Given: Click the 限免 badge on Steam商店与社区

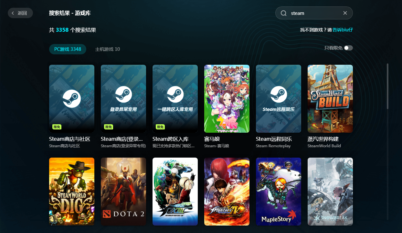Looking at the screenshot, I should coord(57,127).
